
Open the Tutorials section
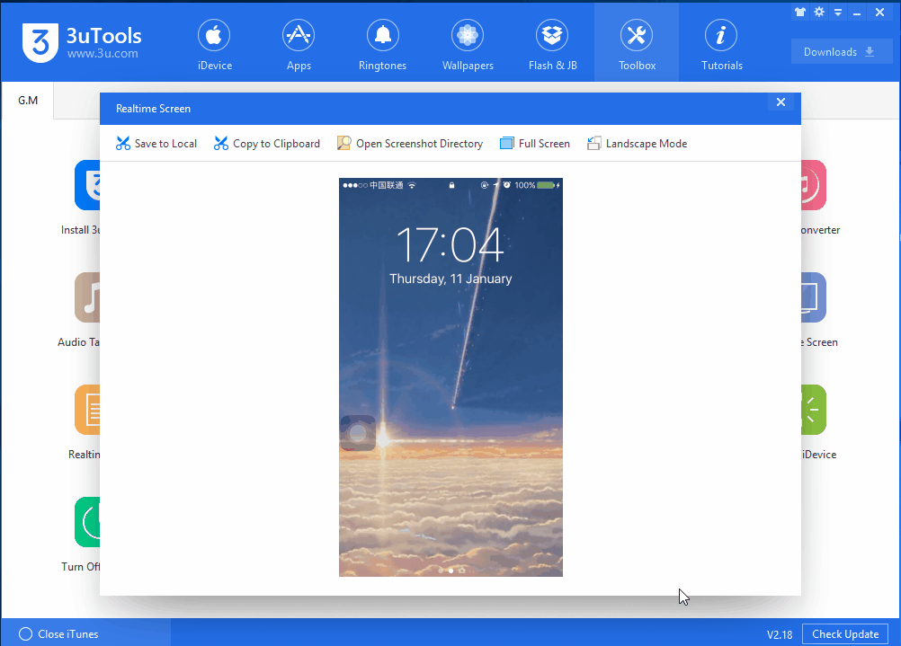[x=722, y=45]
